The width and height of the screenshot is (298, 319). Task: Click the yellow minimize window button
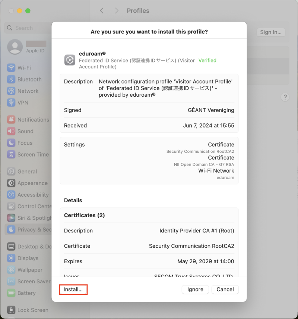pyautogui.click(x=20, y=11)
